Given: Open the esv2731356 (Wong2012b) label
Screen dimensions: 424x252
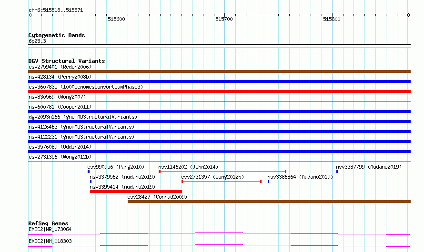Looking at the screenshot, I should point(60,157).
